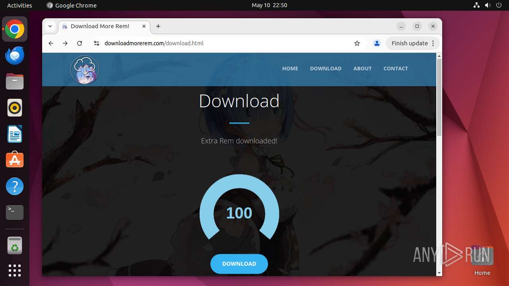Image resolution: width=509 pixels, height=286 pixels.
Task: Open the ABOUT nav link
Action: 362,68
